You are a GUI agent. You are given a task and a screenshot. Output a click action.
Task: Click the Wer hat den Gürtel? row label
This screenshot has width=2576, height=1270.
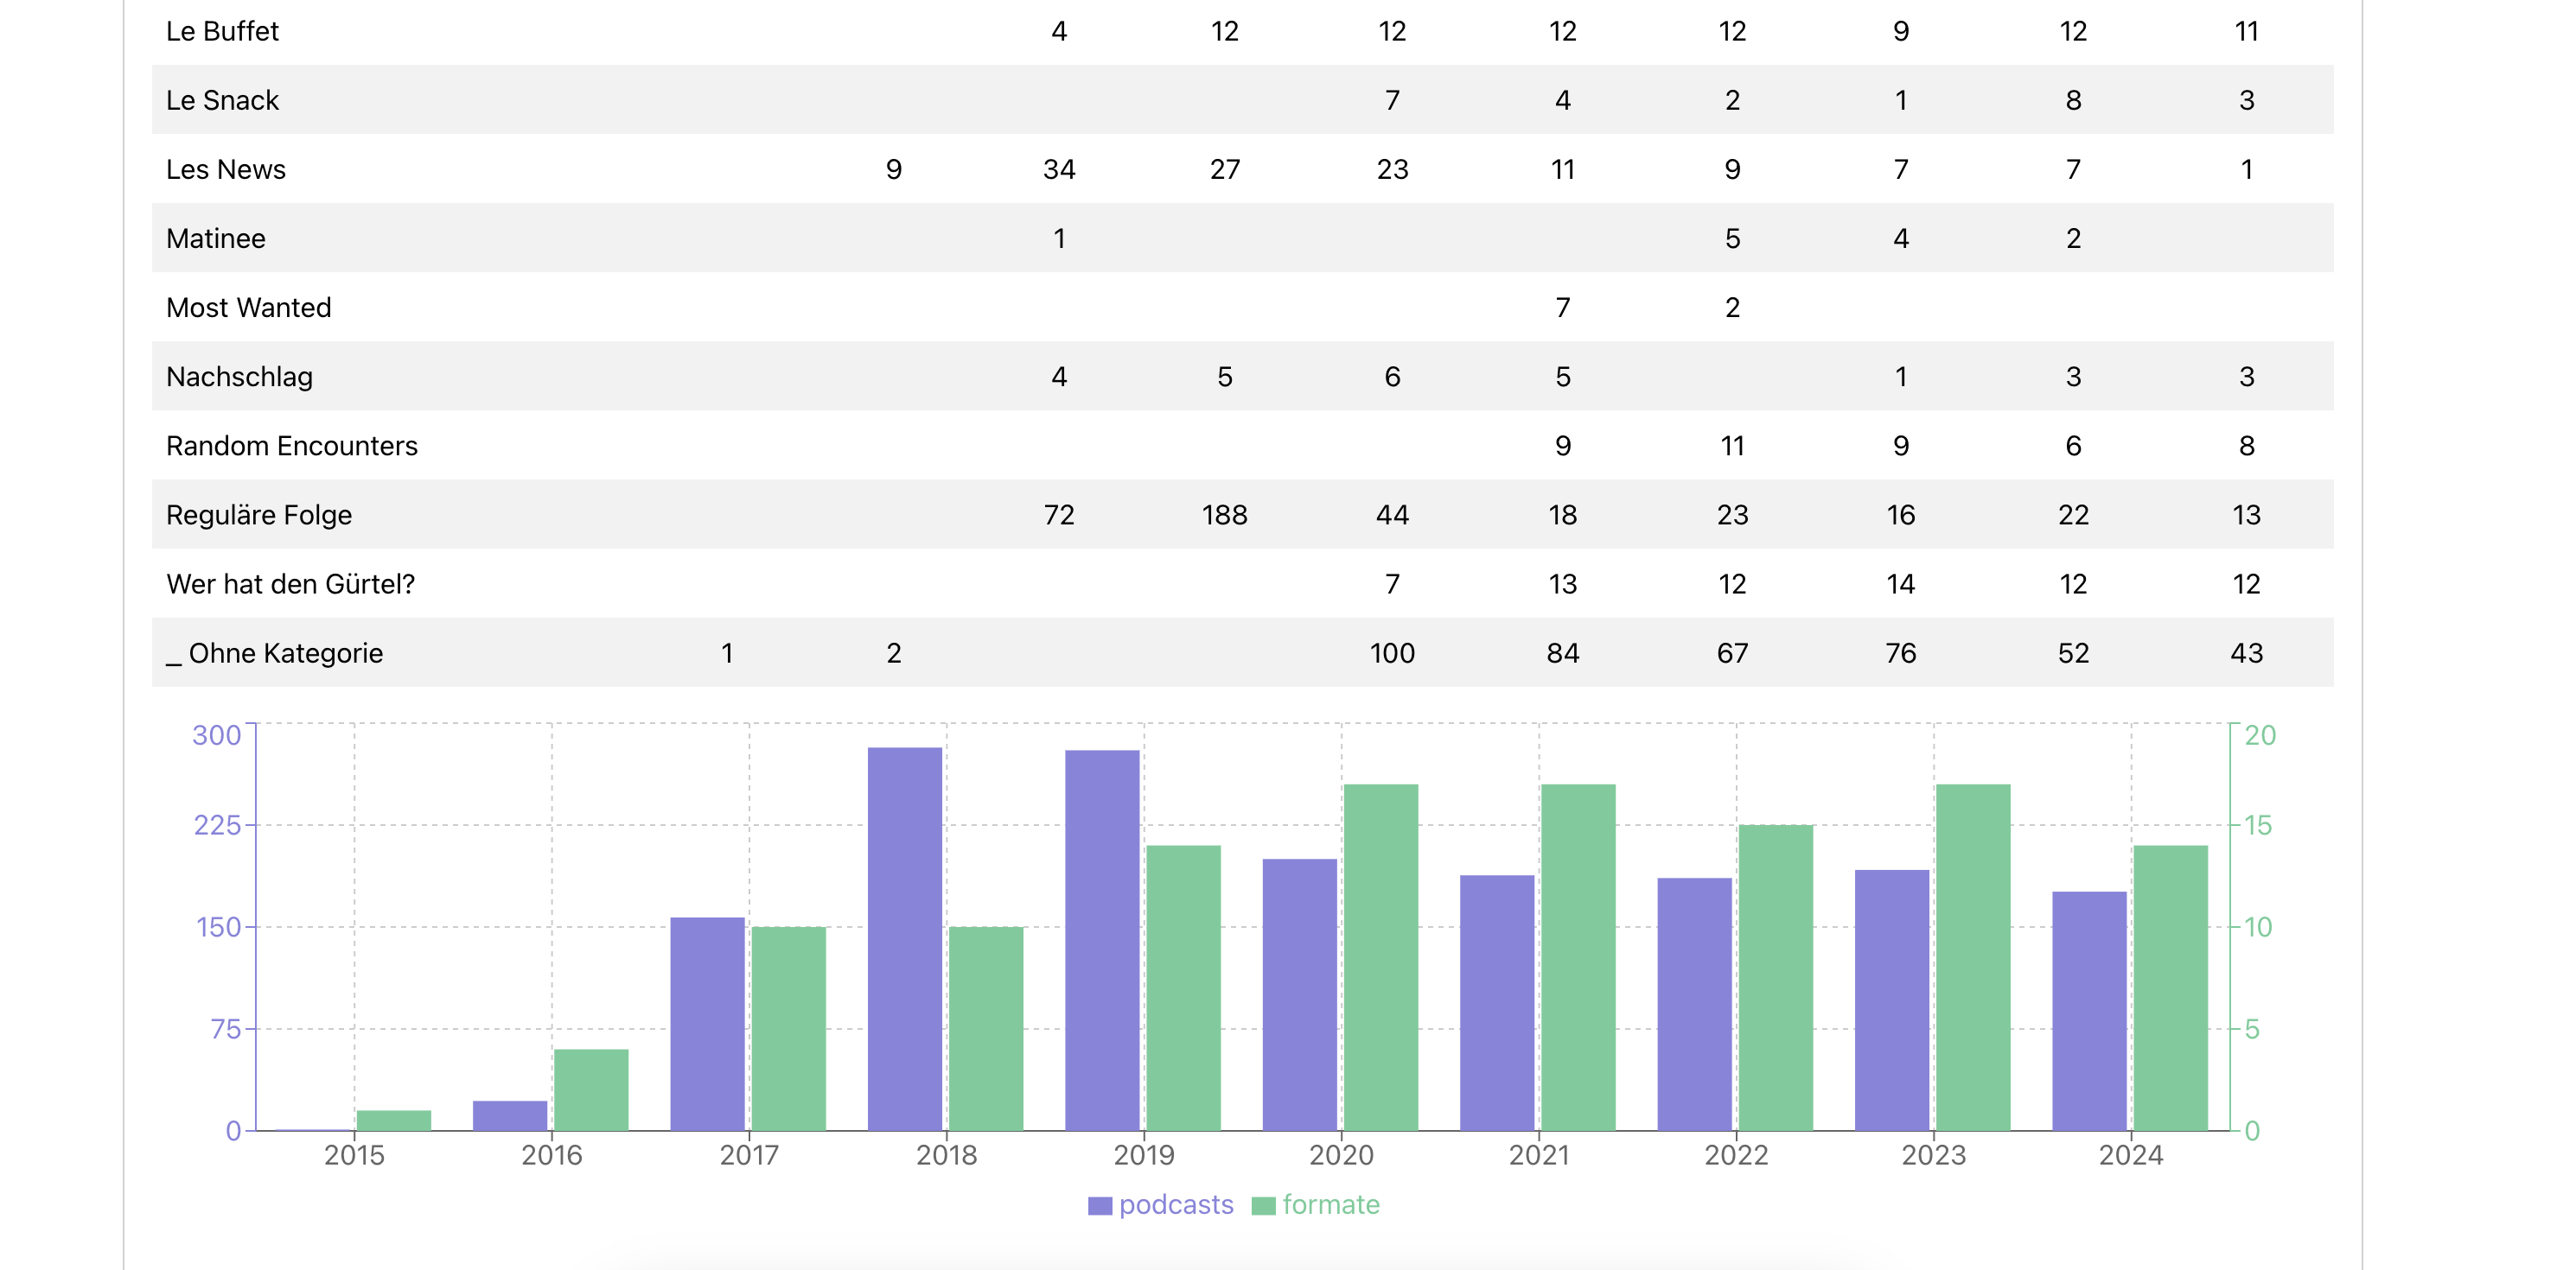click(x=290, y=583)
